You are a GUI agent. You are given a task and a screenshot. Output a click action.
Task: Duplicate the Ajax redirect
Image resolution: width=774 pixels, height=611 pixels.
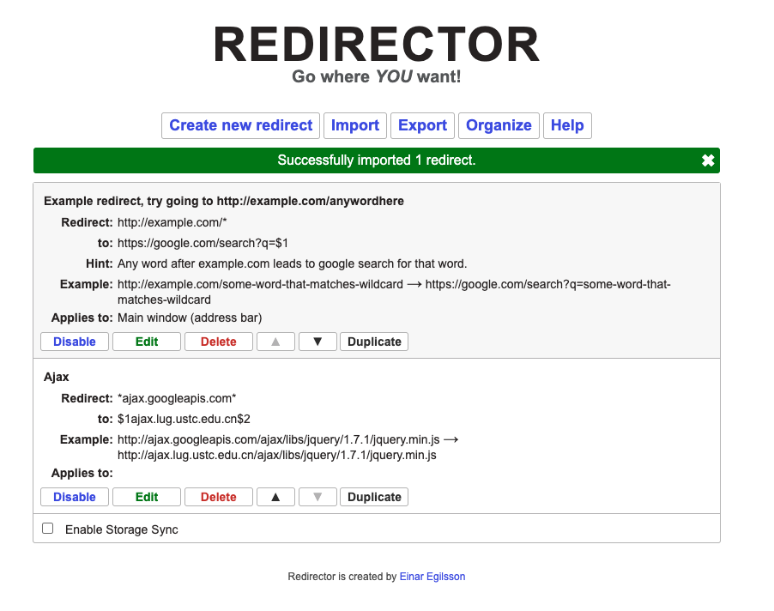pyautogui.click(x=374, y=497)
